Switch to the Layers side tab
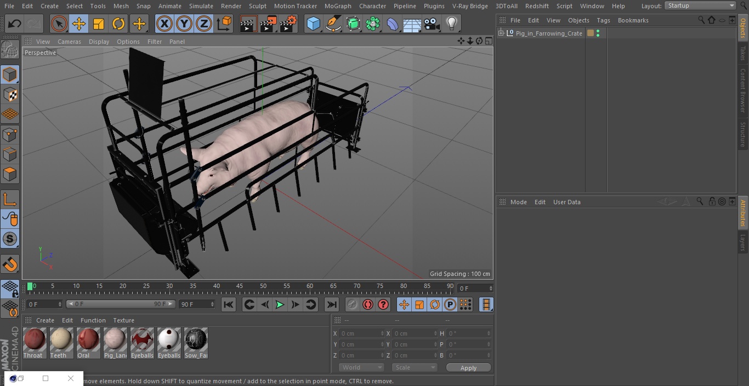The image size is (749, 386). (743, 243)
